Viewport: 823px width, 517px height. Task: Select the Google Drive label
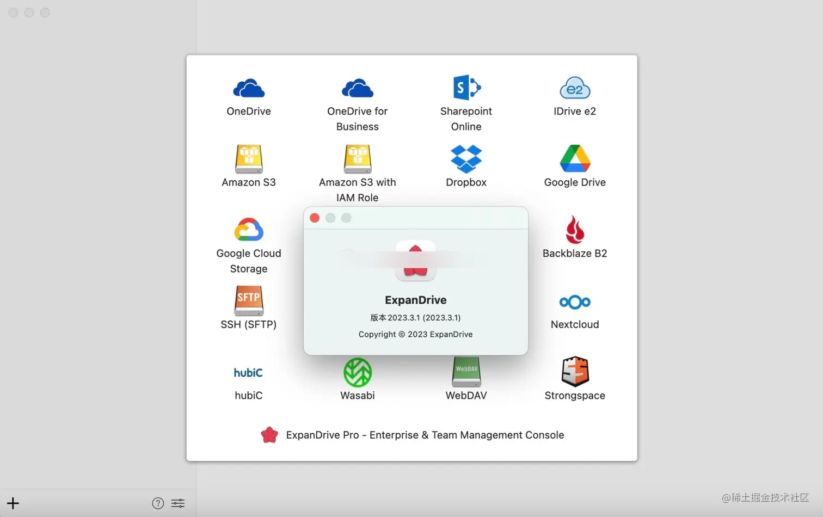(x=575, y=182)
